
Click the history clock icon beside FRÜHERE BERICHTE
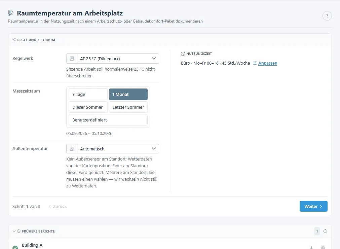[x=19, y=231]
